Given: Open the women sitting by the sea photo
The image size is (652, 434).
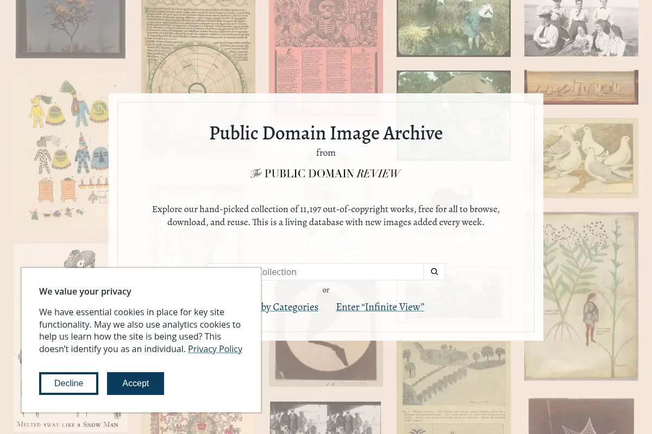Looking at the screenshot, I should [x=581, y=28].
